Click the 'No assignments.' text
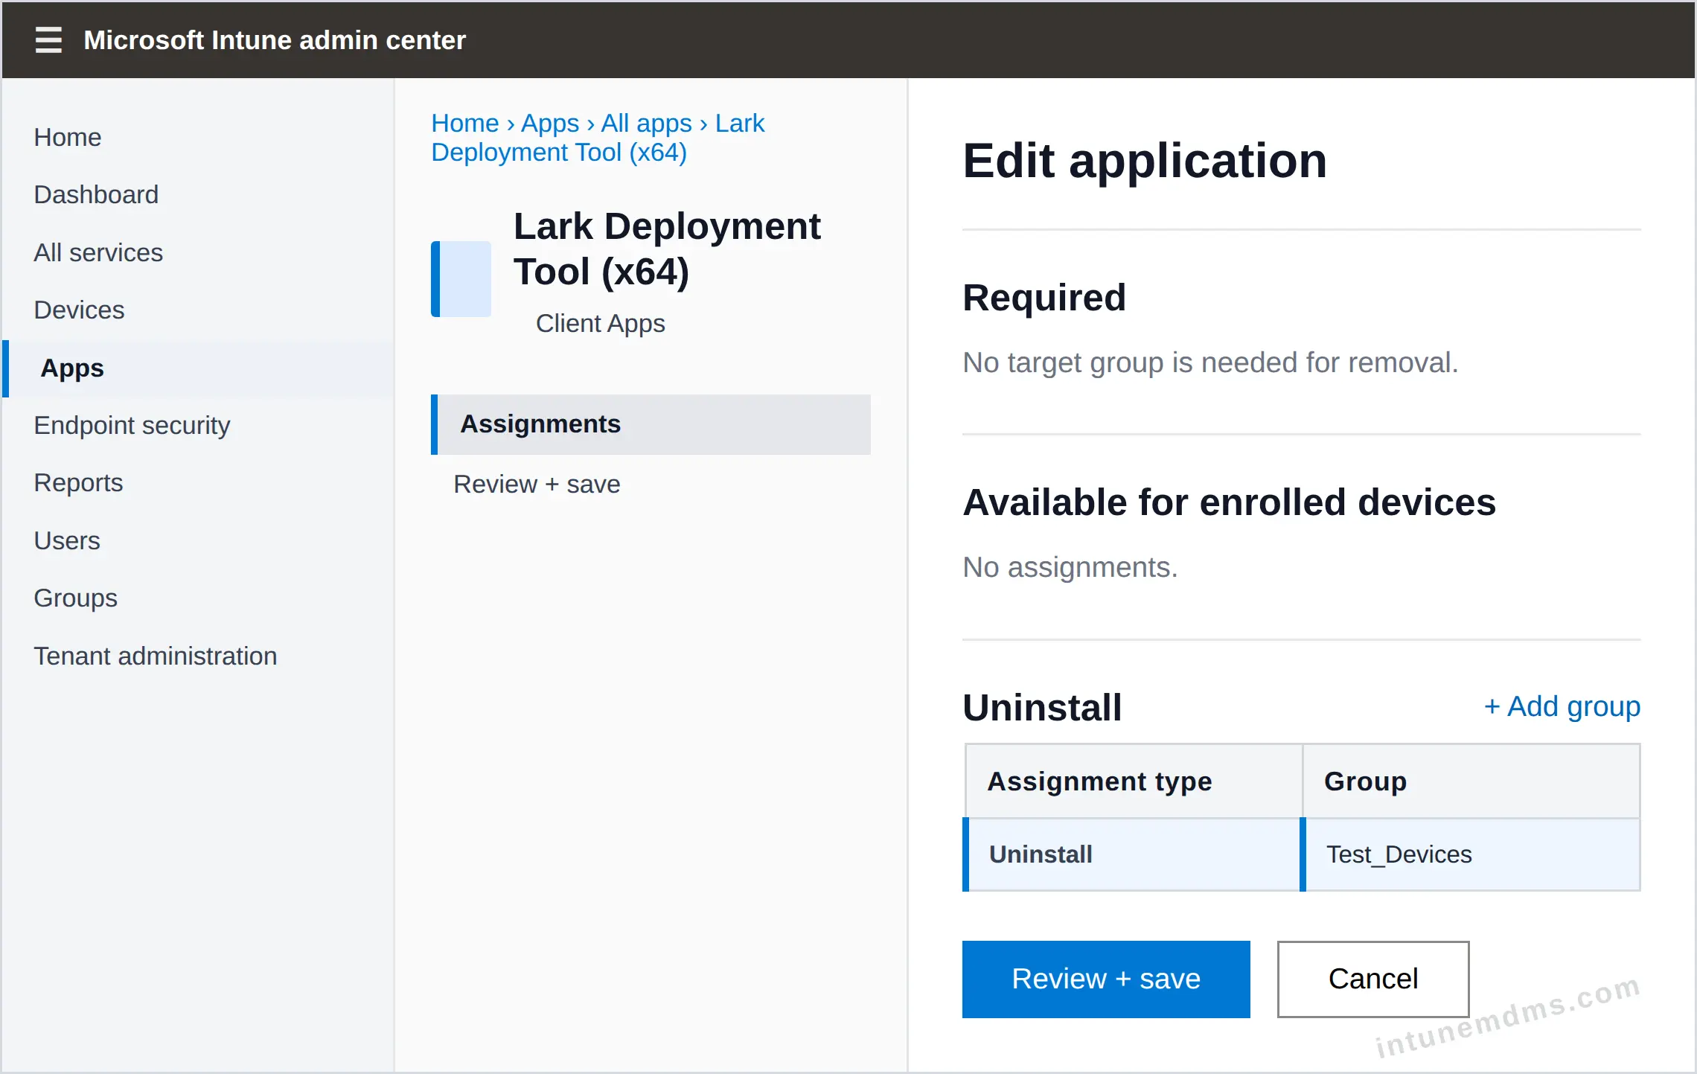Viewport: 1697px width, 1074px height. click(1070, 567)
